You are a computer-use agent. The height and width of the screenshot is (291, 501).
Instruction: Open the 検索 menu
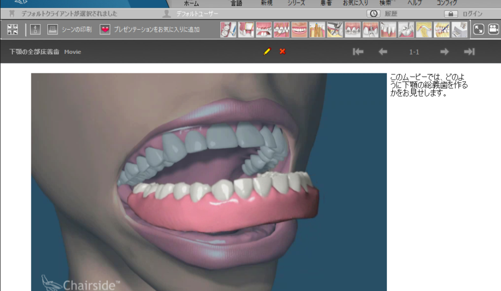(x=385, y=3)
